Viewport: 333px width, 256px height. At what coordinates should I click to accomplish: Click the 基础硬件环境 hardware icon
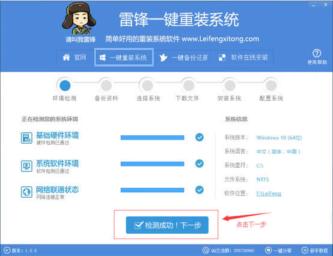(x=26, y=138)
